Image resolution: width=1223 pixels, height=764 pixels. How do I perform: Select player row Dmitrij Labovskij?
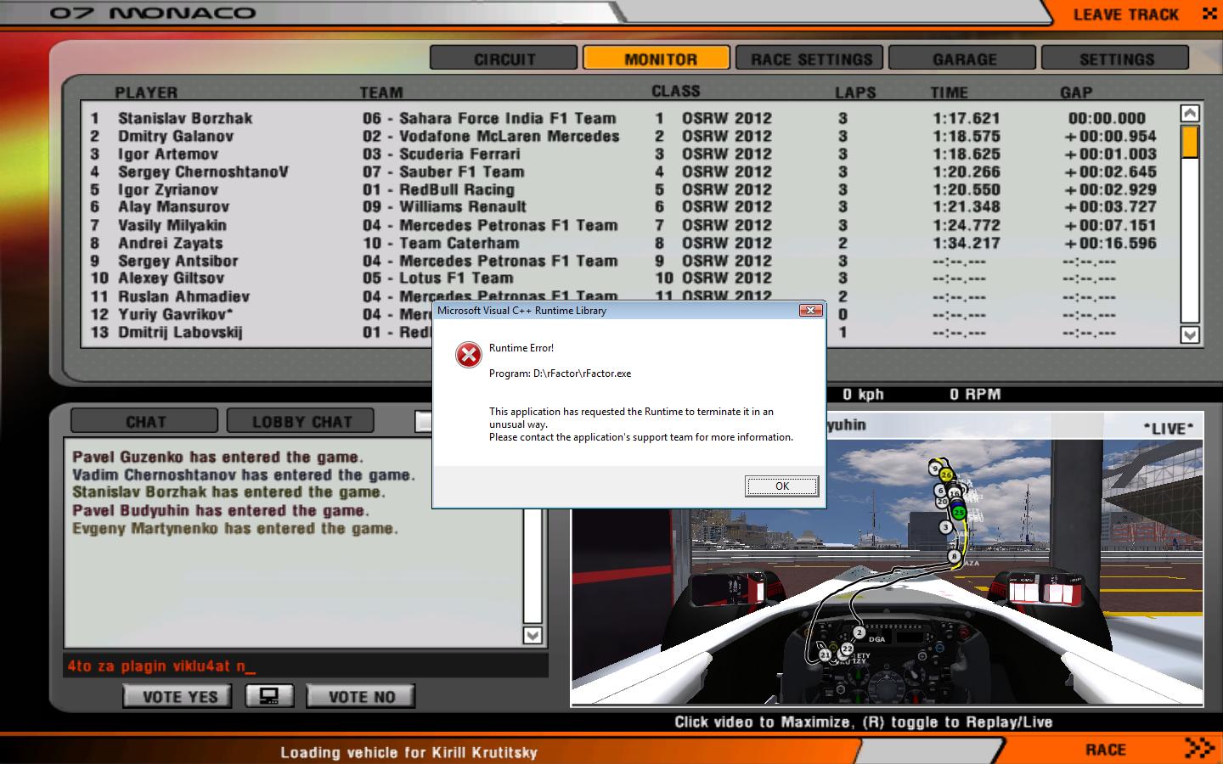pos(260,332)
